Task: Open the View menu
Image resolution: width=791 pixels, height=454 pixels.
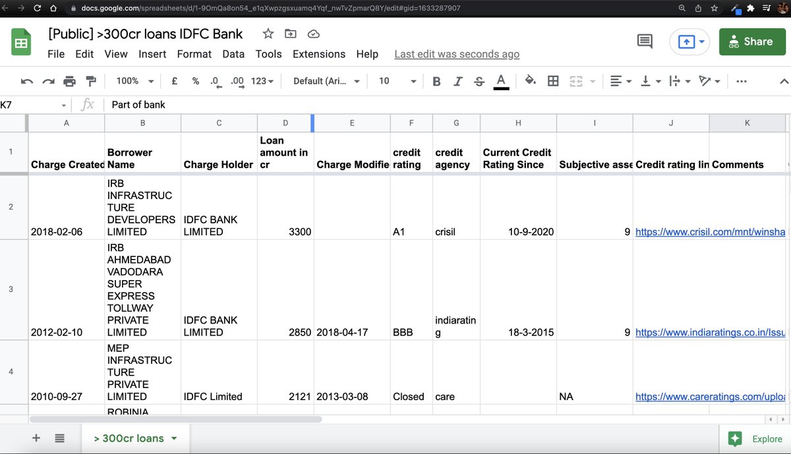Action: (x=116, y=54)
